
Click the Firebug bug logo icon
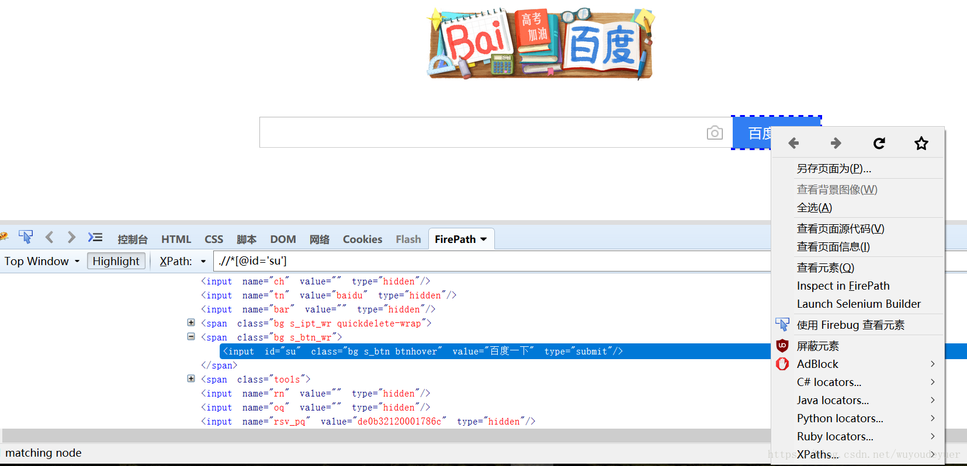coord(4,237)
